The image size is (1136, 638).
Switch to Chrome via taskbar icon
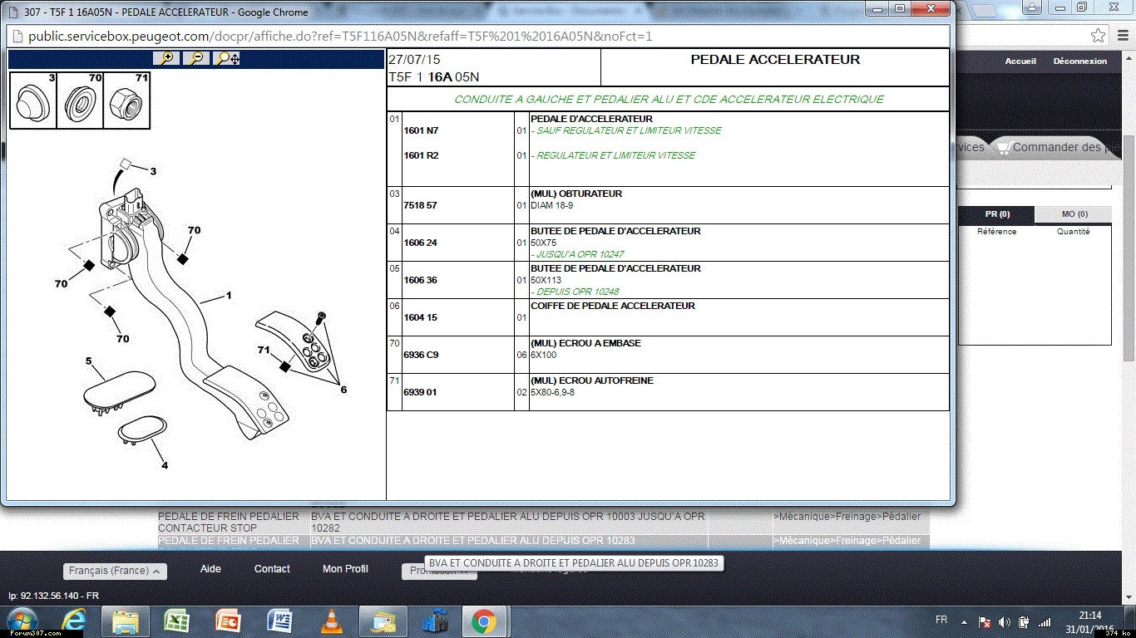(484, 621)
